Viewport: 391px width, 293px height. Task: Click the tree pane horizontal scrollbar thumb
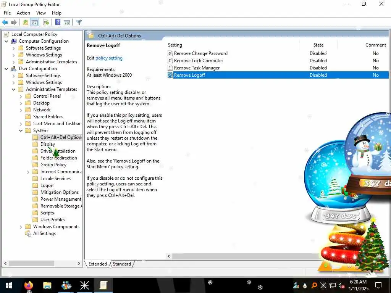[x=31, y=263]
